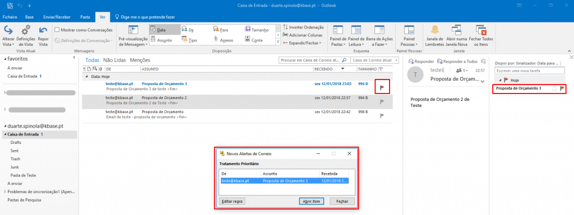Open Painel de Pastas menu
Viewport: 574px width, 215px height.
pyautogui.click(x=338, y=35)
